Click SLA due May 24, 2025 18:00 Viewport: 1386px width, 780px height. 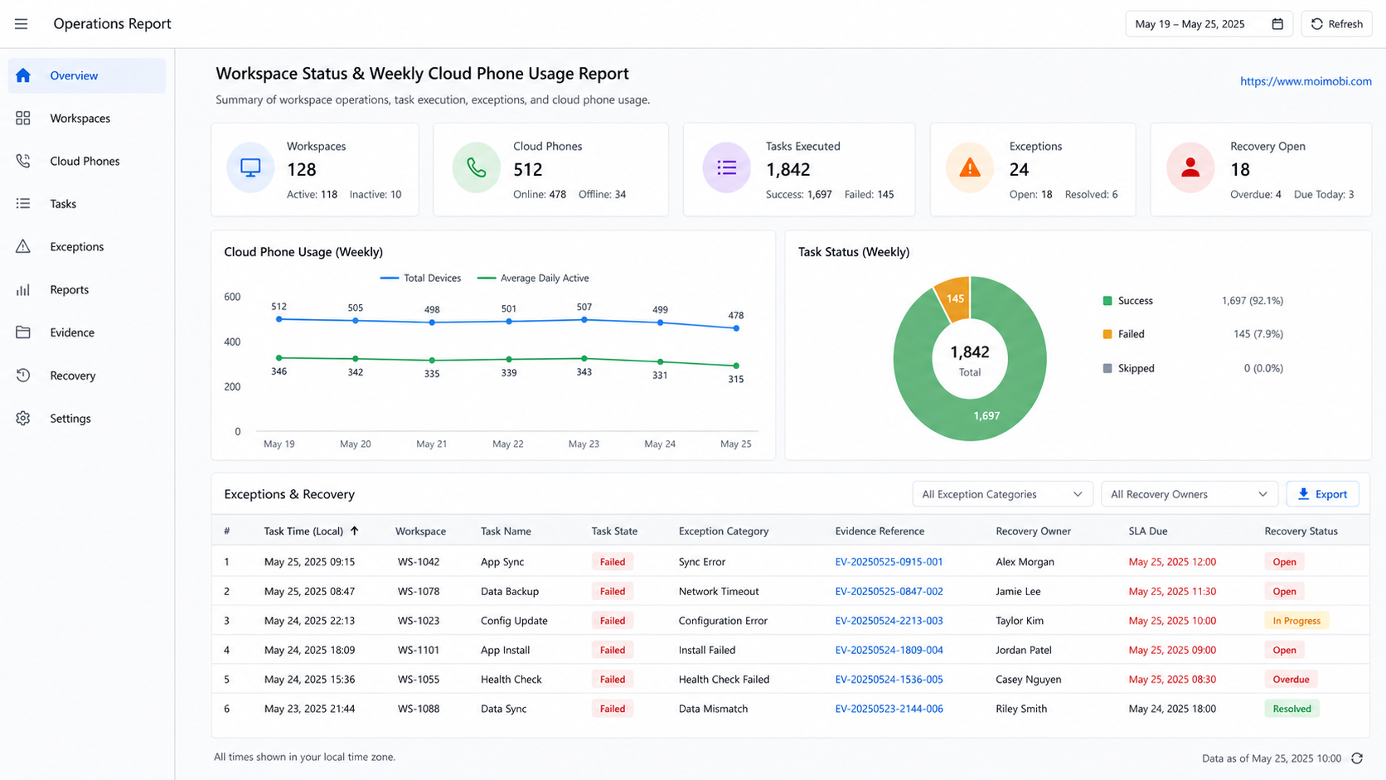1172,709
